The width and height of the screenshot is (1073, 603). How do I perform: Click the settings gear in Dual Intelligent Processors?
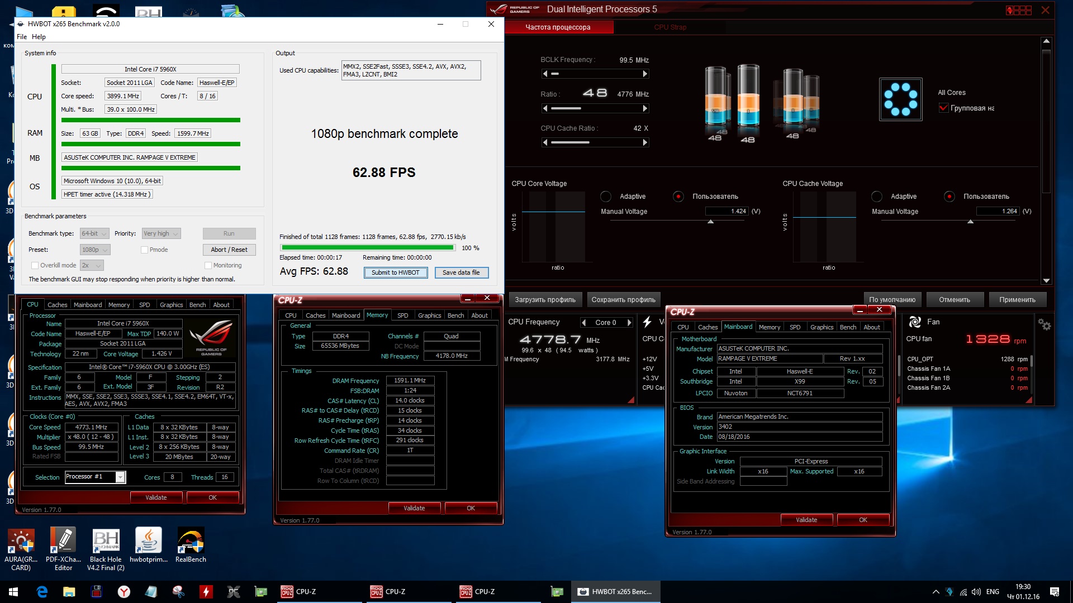coord(1044,324)
